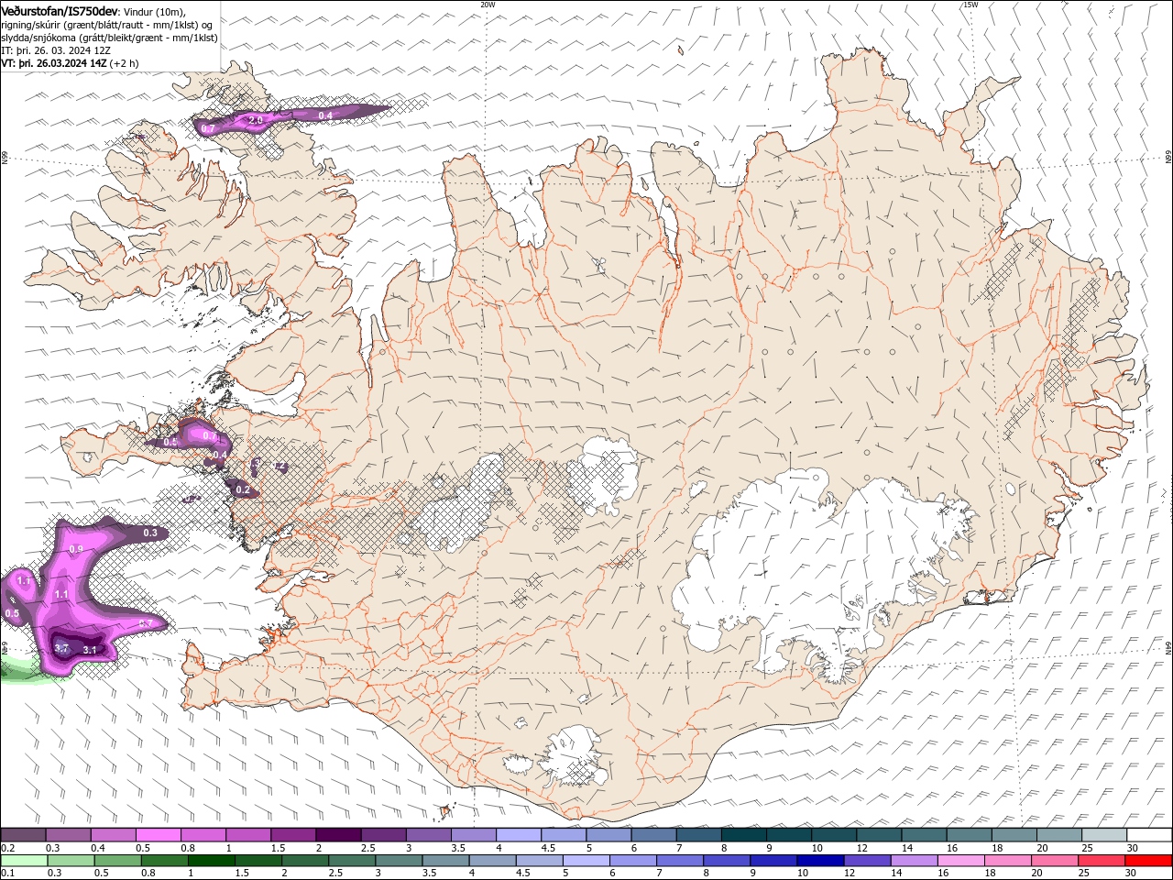The image size is (1173, 880).
Task: Pick the crimson 25–30 swatch in the lower legend row
Action: (x=1102, y=861)
